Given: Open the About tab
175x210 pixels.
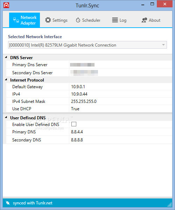Looking at the screenshot, I should pyautogui.click(x=151, y=20).
